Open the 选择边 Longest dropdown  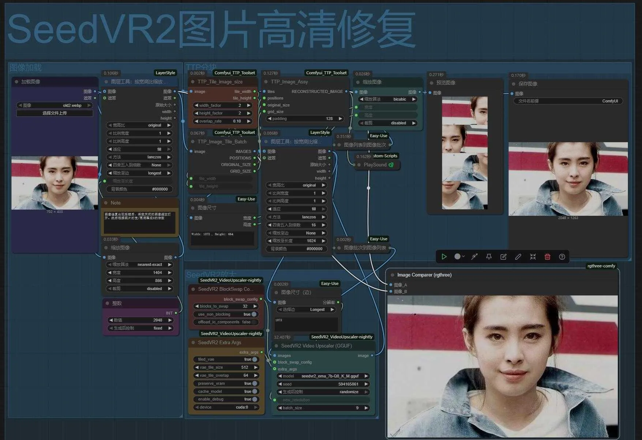(306, 309)
